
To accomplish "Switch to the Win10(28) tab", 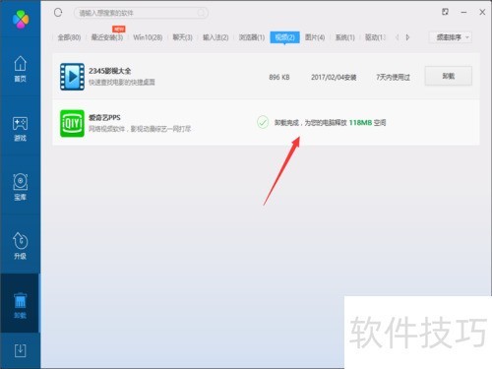I will tap(148, 37).
